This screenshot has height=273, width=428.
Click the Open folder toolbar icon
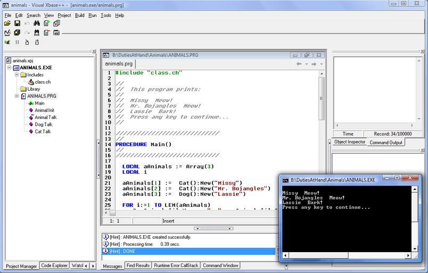click(x=7, y=23)
